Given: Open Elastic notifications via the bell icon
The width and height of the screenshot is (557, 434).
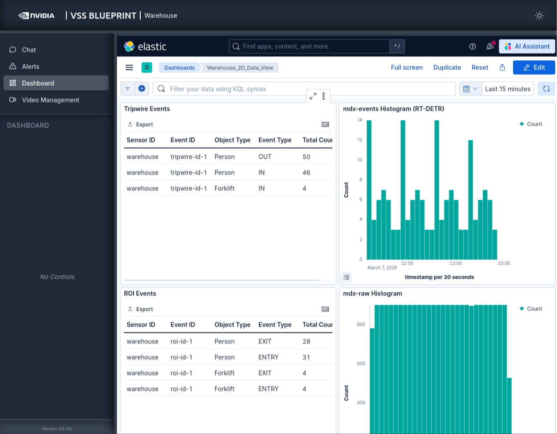Looking at the screenshot, I should 490,46.
